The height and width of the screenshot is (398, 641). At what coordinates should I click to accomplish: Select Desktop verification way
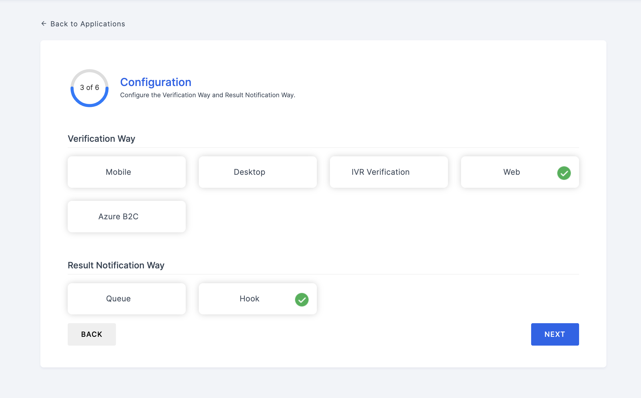[258, 172]
